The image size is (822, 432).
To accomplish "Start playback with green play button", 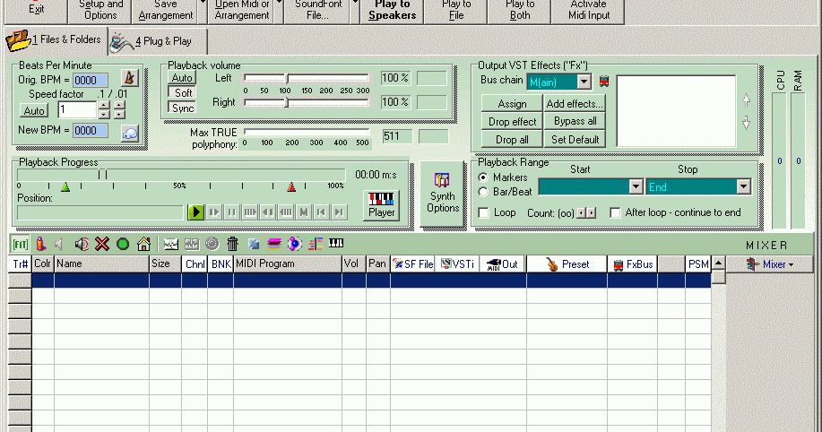I will pos(195,212).
